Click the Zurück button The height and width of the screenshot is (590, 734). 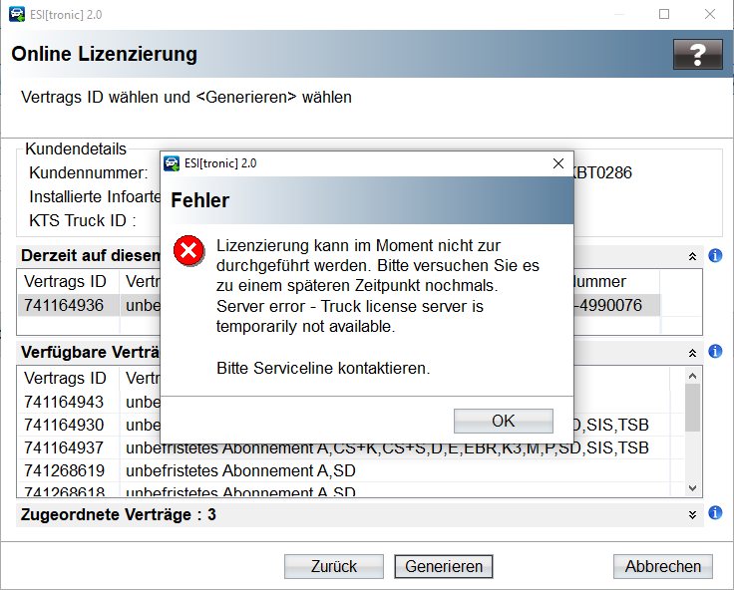coord(333,566)
